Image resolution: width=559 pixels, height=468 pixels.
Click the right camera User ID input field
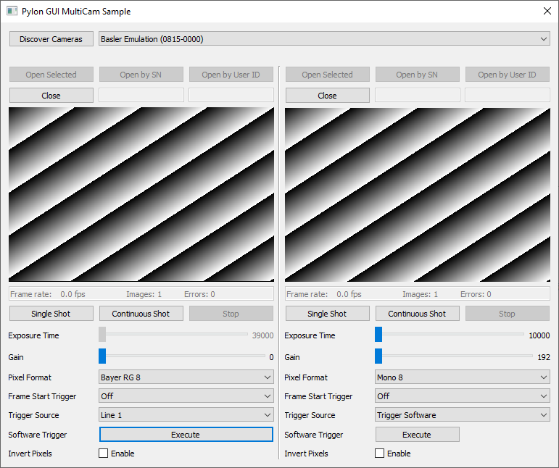(508, 95)
